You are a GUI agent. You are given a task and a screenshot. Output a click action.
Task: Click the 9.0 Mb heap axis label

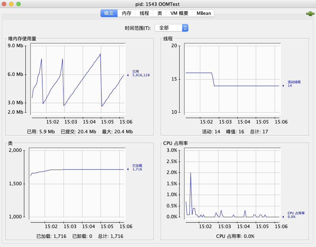(16, 46)
